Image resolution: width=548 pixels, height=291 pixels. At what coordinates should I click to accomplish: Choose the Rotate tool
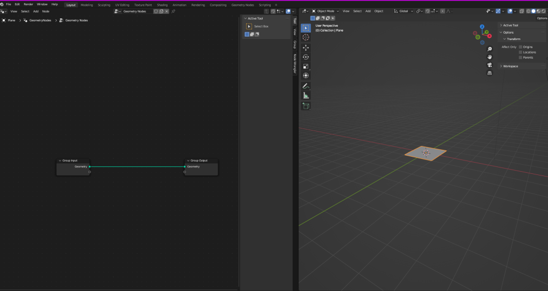[x=306, y=57]
